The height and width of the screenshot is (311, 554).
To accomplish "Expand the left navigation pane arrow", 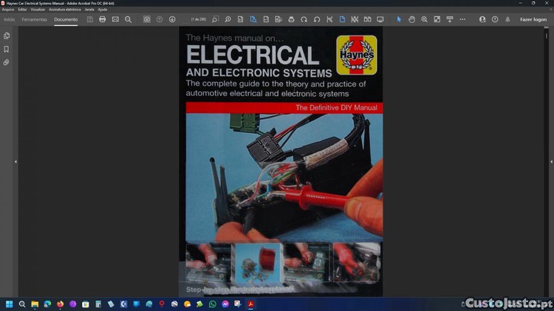I will pyautogui.click(x=16, y=161).
